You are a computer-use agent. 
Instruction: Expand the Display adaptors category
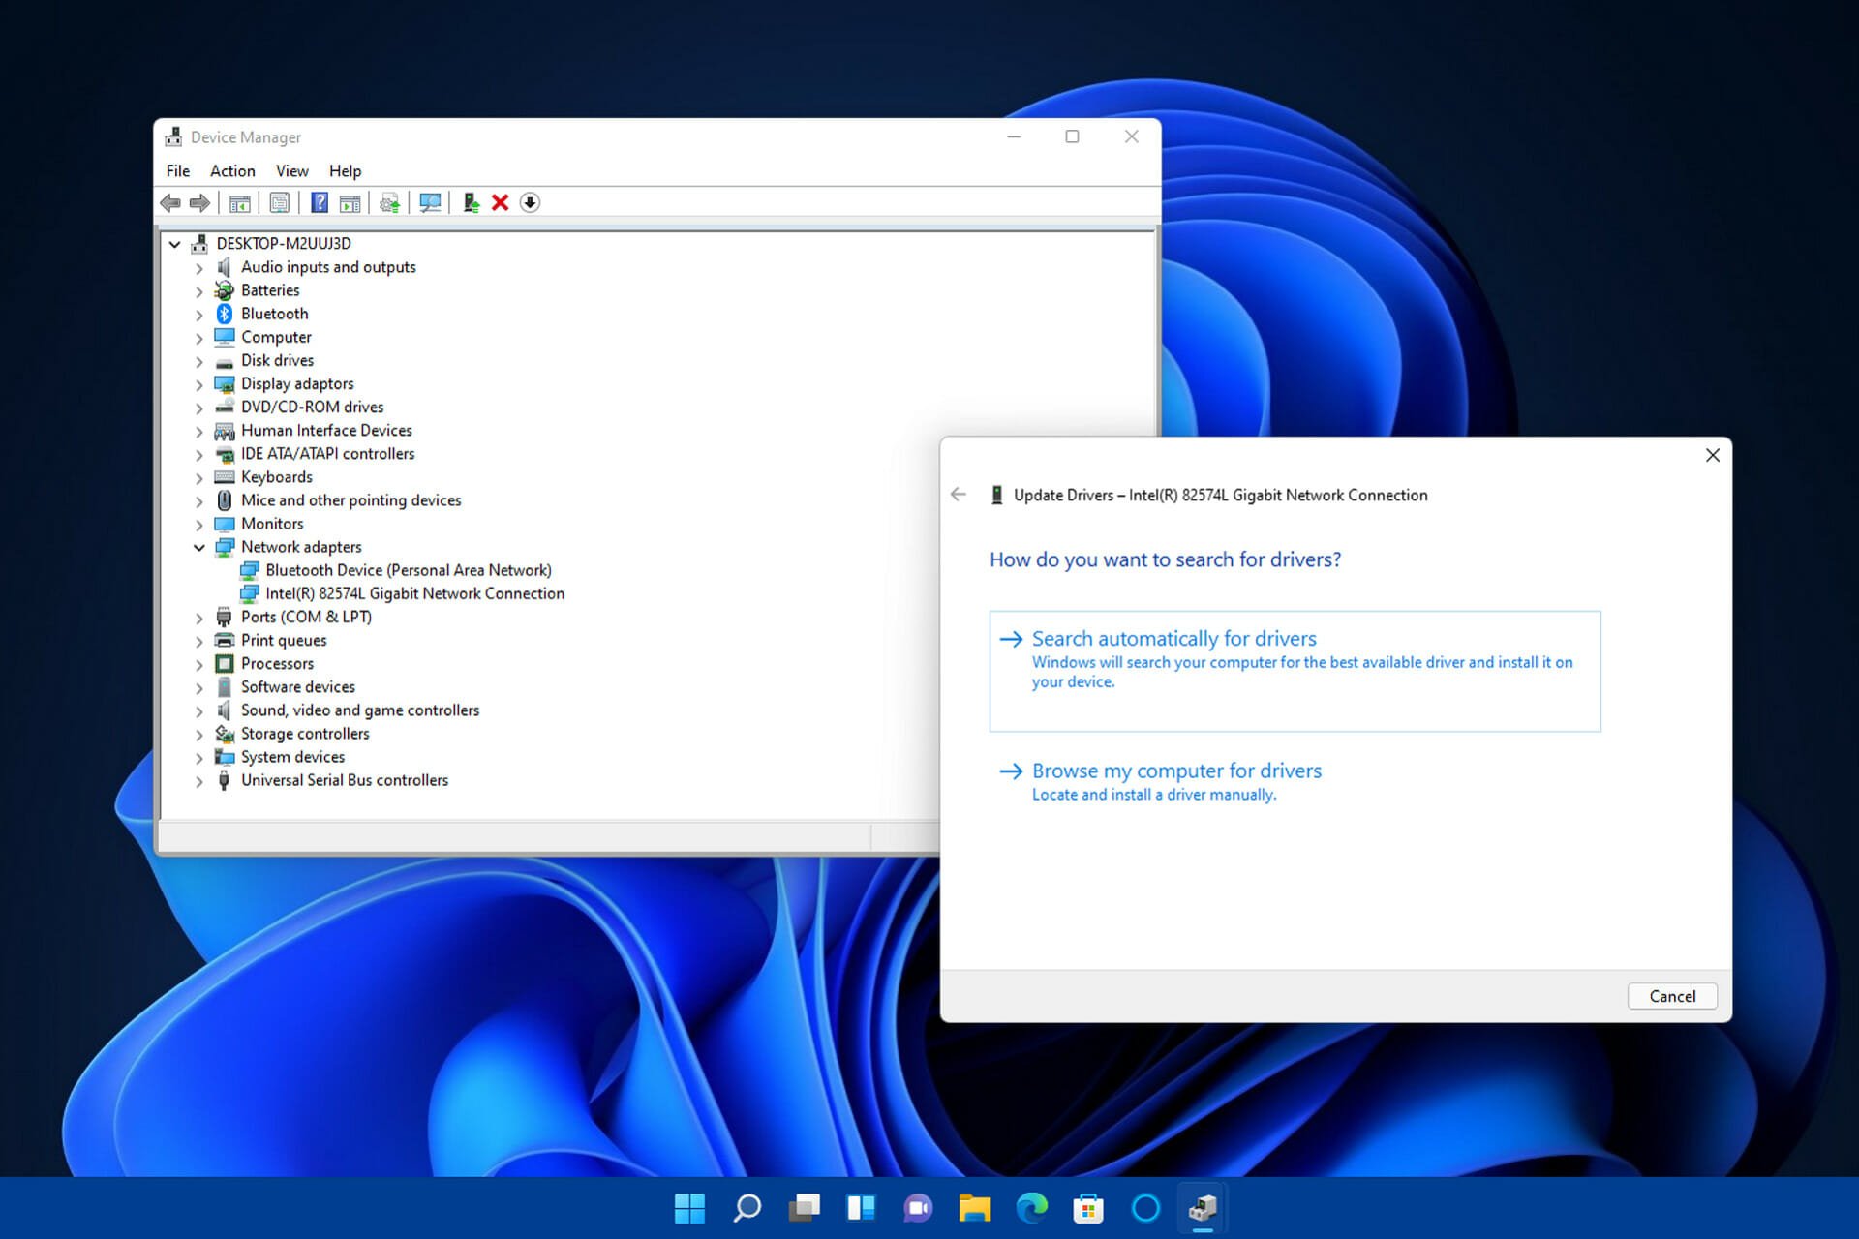coord(199,385)
